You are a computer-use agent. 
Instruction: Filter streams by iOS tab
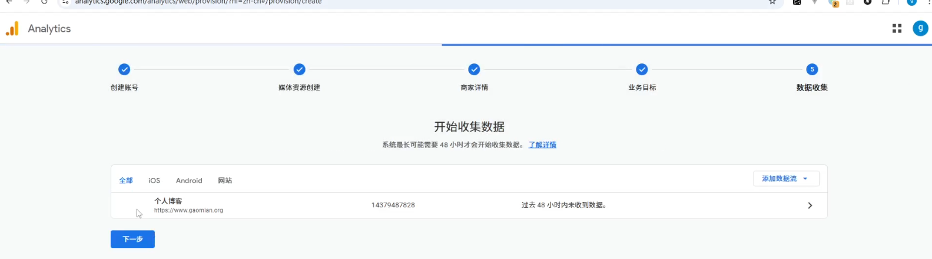[x=154, y=181]
